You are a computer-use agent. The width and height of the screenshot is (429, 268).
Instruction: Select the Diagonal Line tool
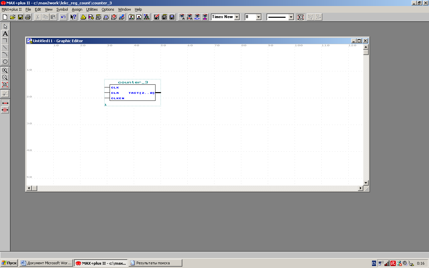tap(5, 48)
